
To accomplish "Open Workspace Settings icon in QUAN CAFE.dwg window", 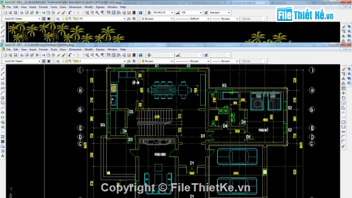I will click(x=44, y=19).
